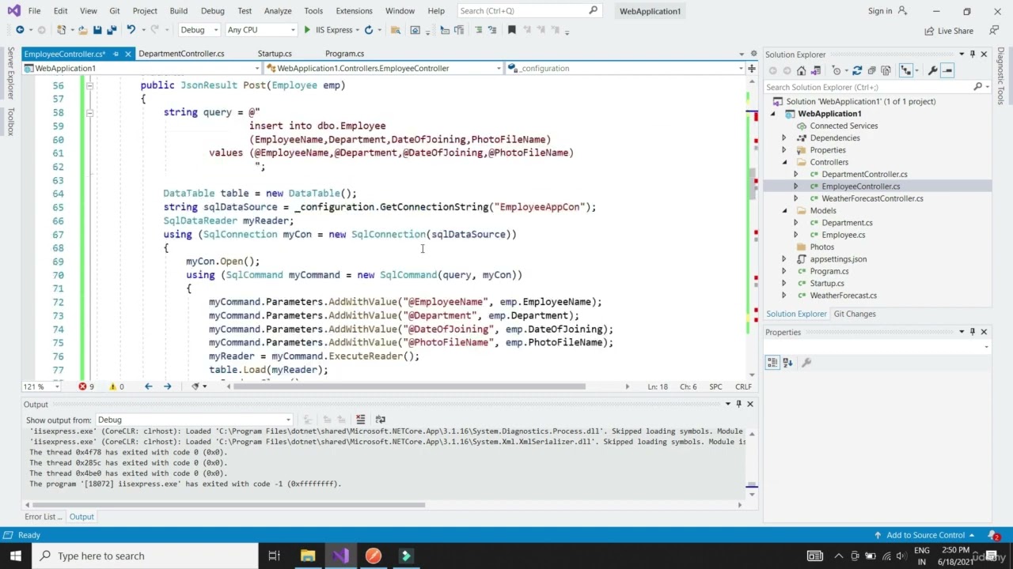Switch between solutions and folder views icon
Image resolution: width=1013 pixels, height=569 pixels.
[x=816, y=71]
